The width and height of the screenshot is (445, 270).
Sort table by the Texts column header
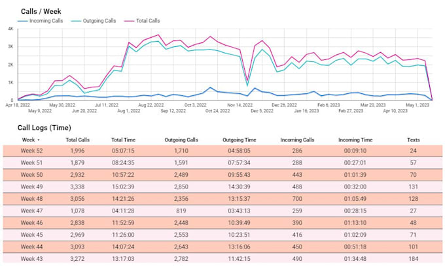(413, 140)
